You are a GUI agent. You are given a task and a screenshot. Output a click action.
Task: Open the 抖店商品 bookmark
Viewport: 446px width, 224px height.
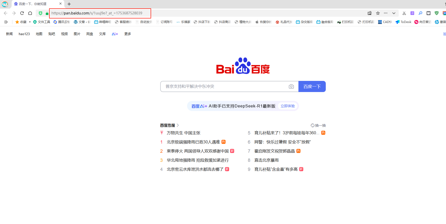point(222,22)
